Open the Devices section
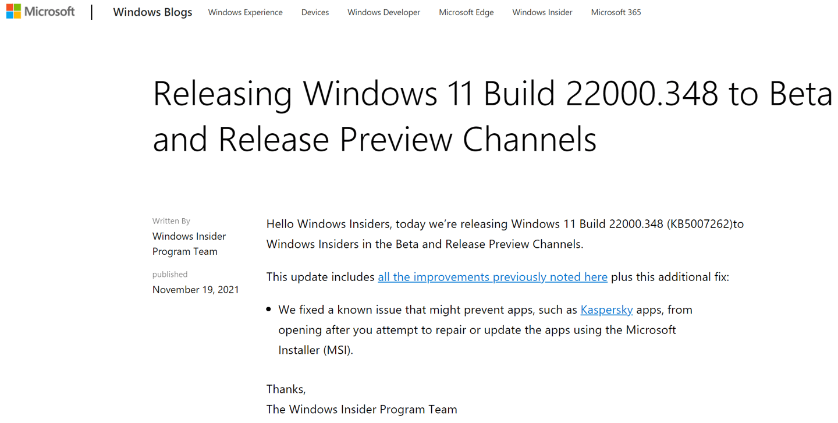This screenshot has width=838, height=423. click(315, 12)
